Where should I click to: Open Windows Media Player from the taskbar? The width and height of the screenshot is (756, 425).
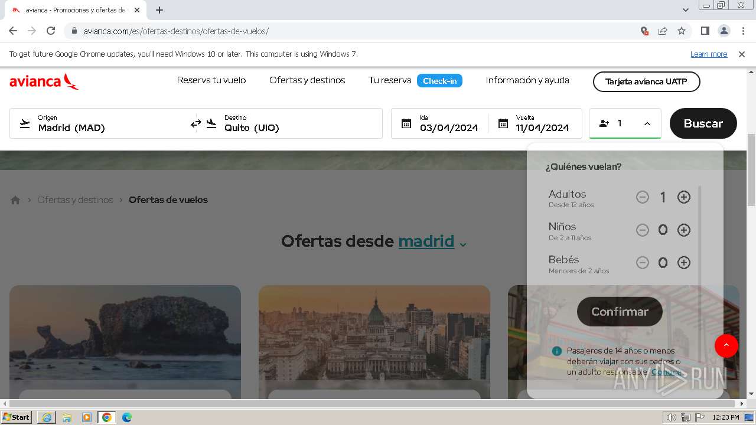pyautogui.click(x=87, y=417)
